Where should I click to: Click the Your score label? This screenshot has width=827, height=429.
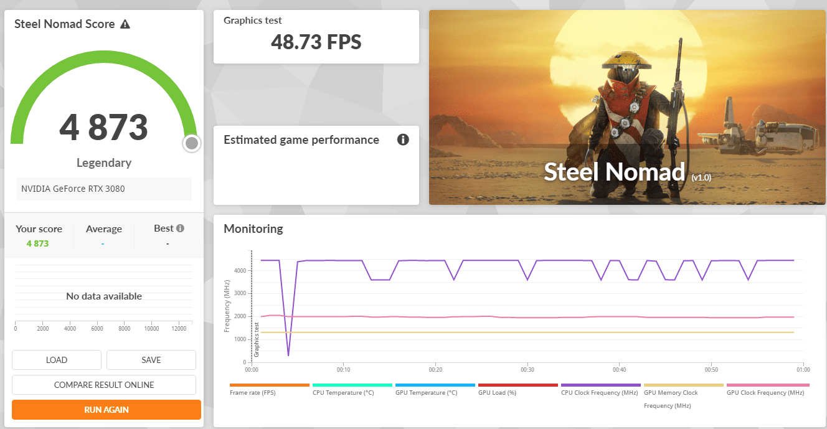coord(39,229)
